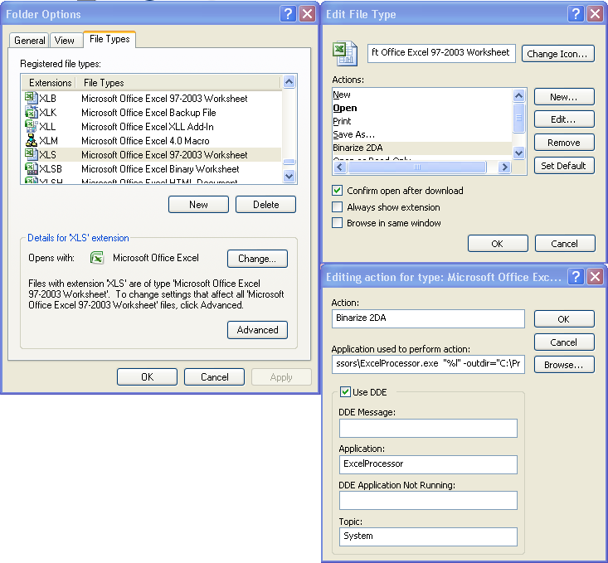608x563 pixels.
Task: Switch to the View tab
Action: 65,41
